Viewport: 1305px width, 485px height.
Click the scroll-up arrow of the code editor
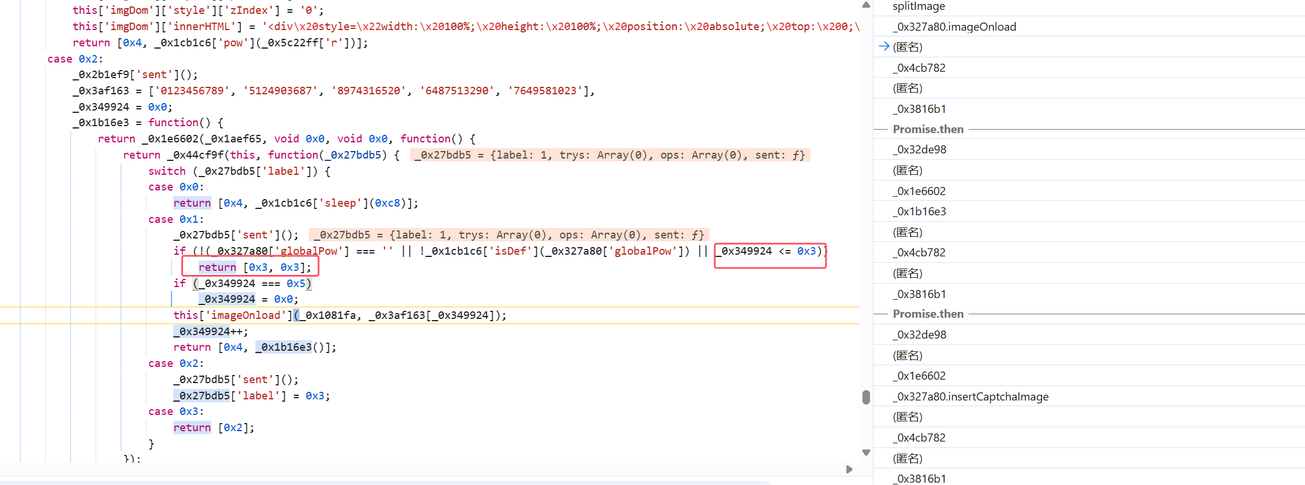tap(866, 5)
